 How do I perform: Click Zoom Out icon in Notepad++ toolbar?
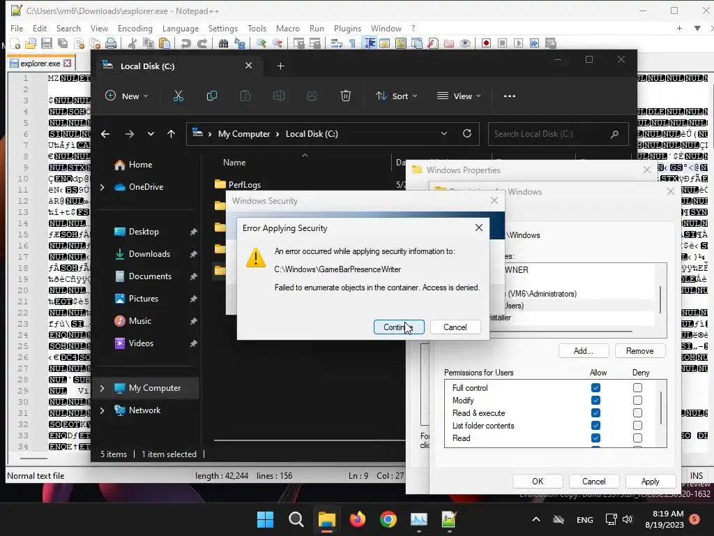[x=277, y=43]
